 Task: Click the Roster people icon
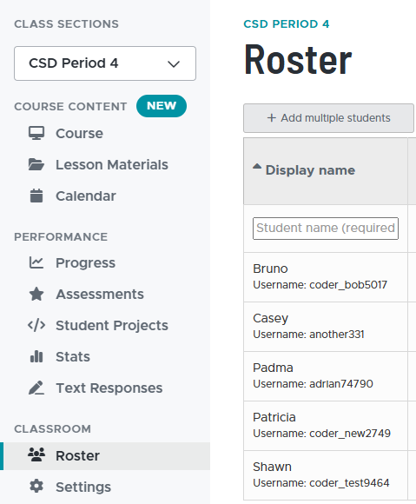tap(36, 454)
